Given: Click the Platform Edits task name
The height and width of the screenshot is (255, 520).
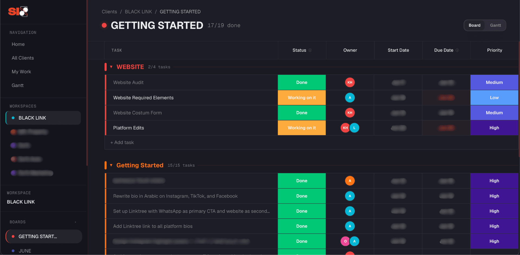Looking at the screenshot, I should tap(129, 128).
